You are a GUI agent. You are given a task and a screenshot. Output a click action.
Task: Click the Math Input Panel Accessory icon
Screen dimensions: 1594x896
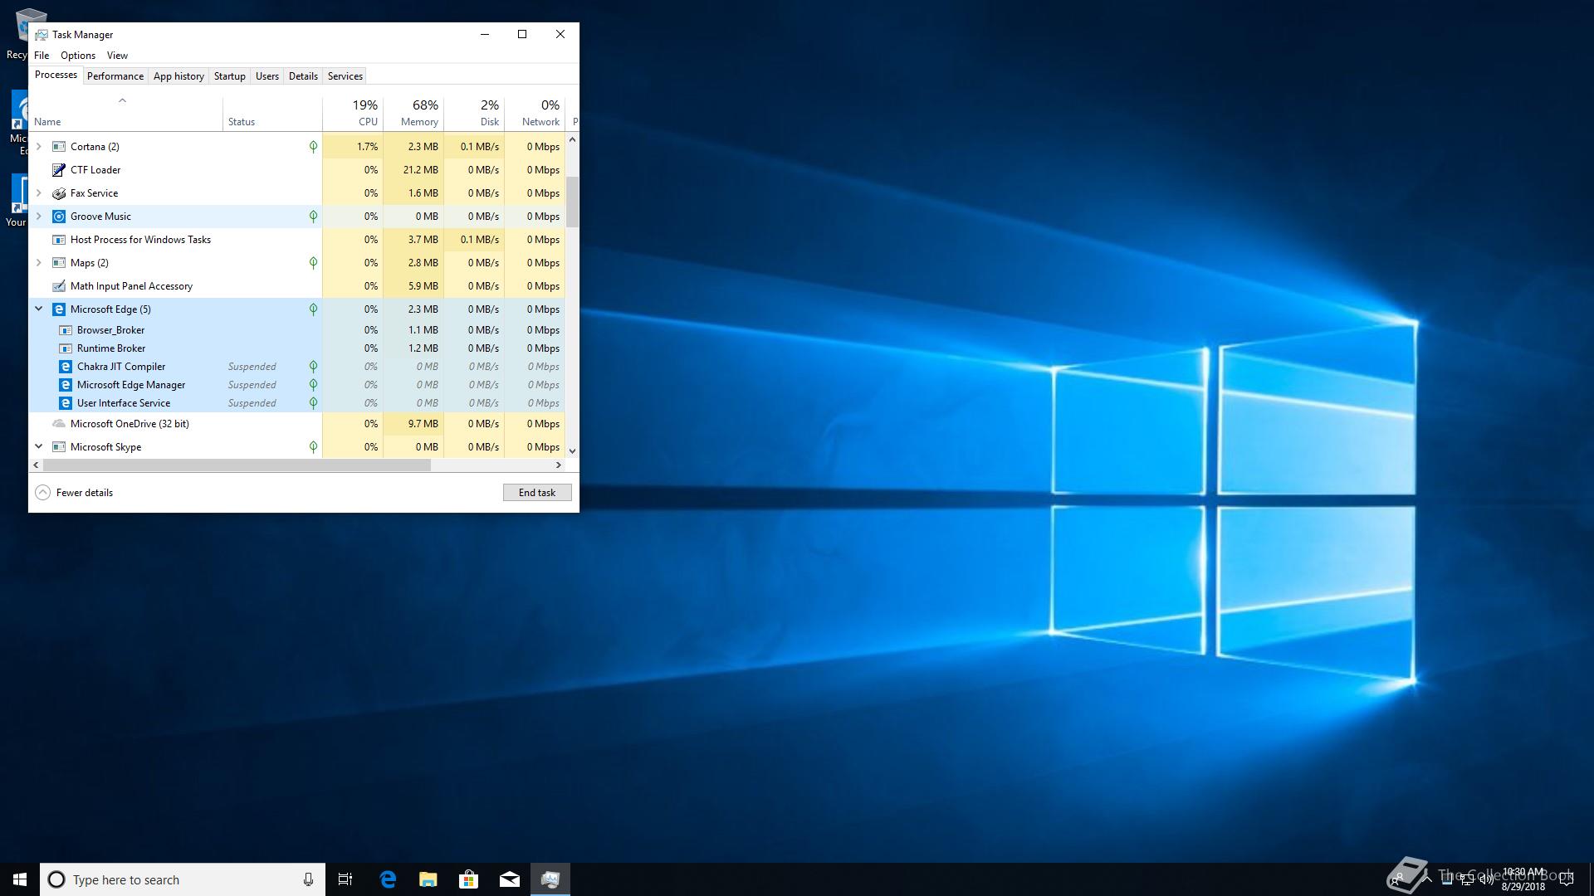click(59, 286)
